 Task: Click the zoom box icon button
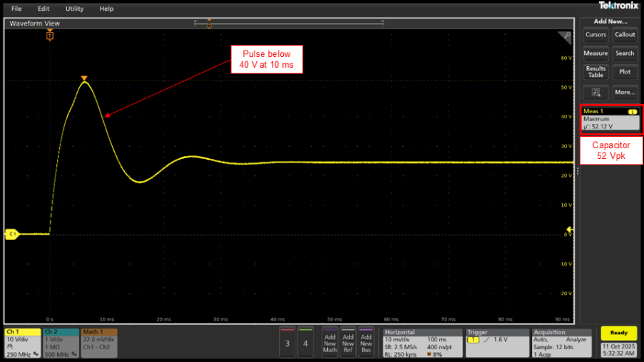pyautogui.click(x=596, y=92)
